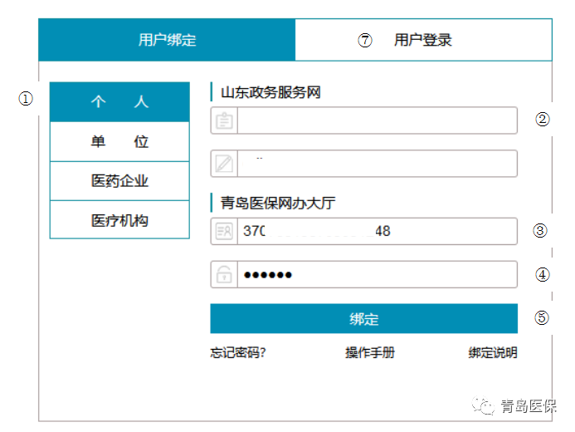The height and width of the screenshot is (432, 575).
Task: View the 绑定说明 link
Action: [493, 353]
